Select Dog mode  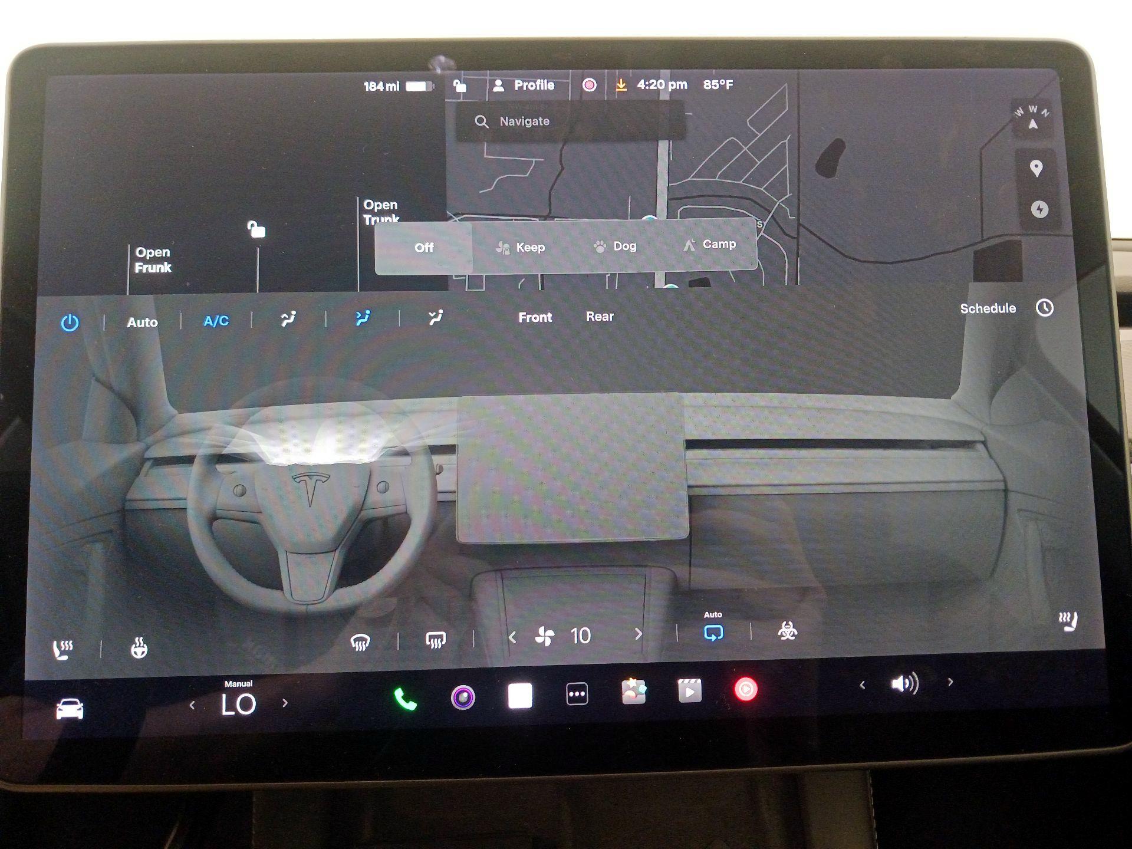pos(615,246)
